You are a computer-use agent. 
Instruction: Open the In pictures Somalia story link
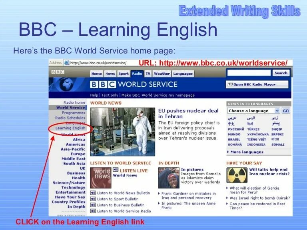(x=192, y=170)
